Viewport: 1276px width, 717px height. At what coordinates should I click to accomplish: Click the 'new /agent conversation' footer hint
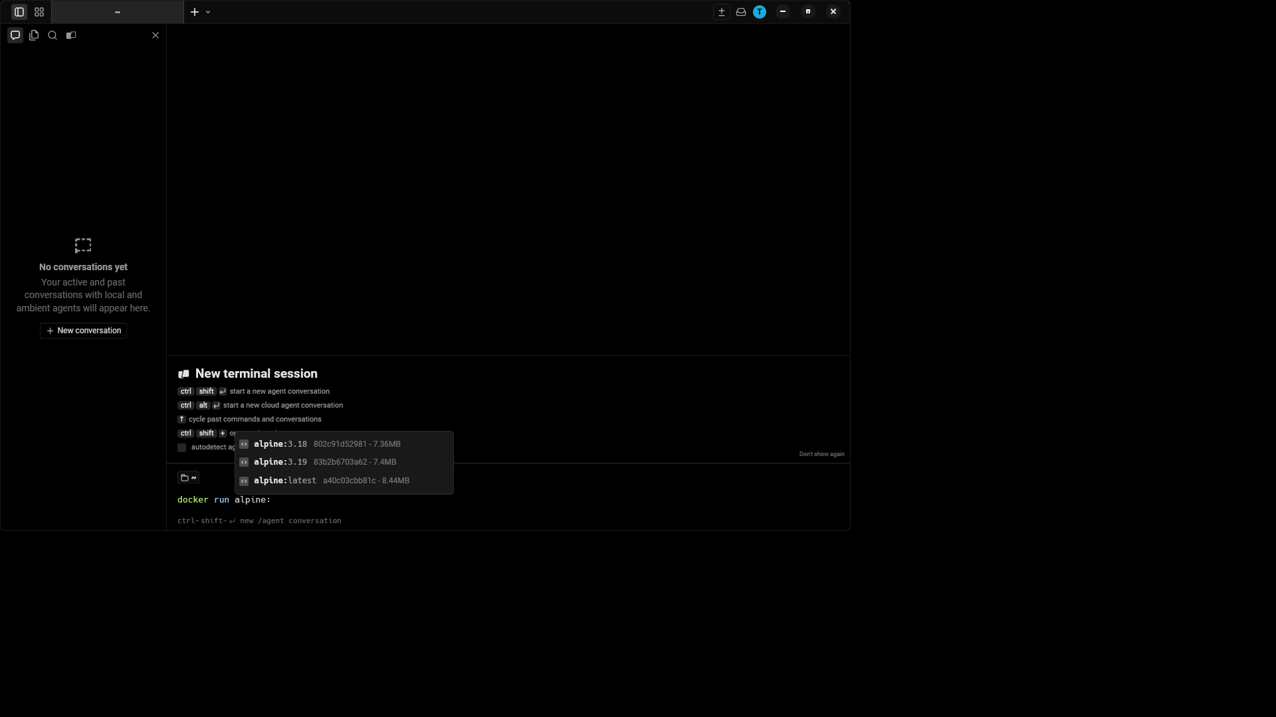(290, 521)
